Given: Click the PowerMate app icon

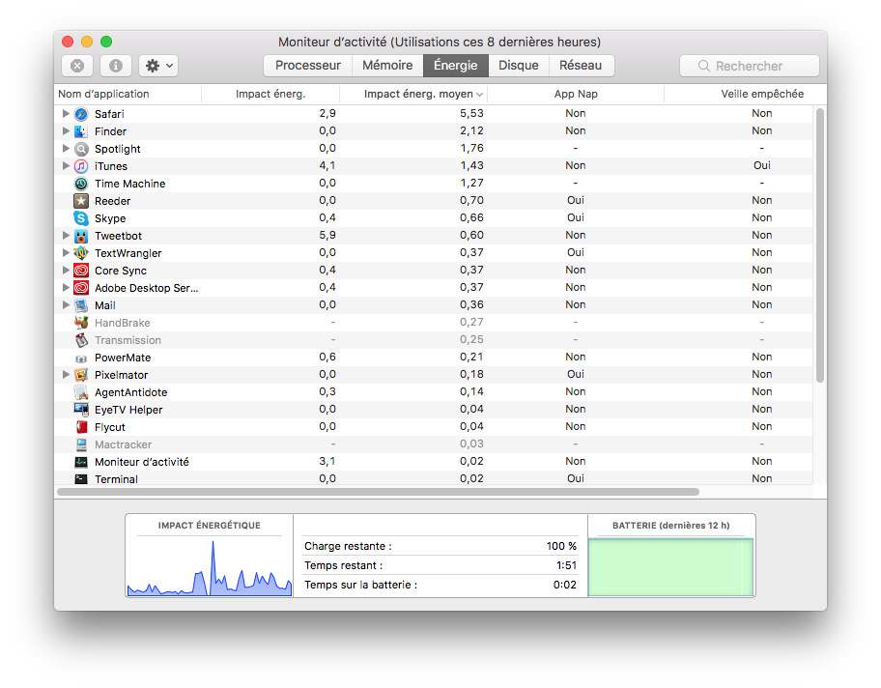Looking at the screenshot, I should coord(81,358).
